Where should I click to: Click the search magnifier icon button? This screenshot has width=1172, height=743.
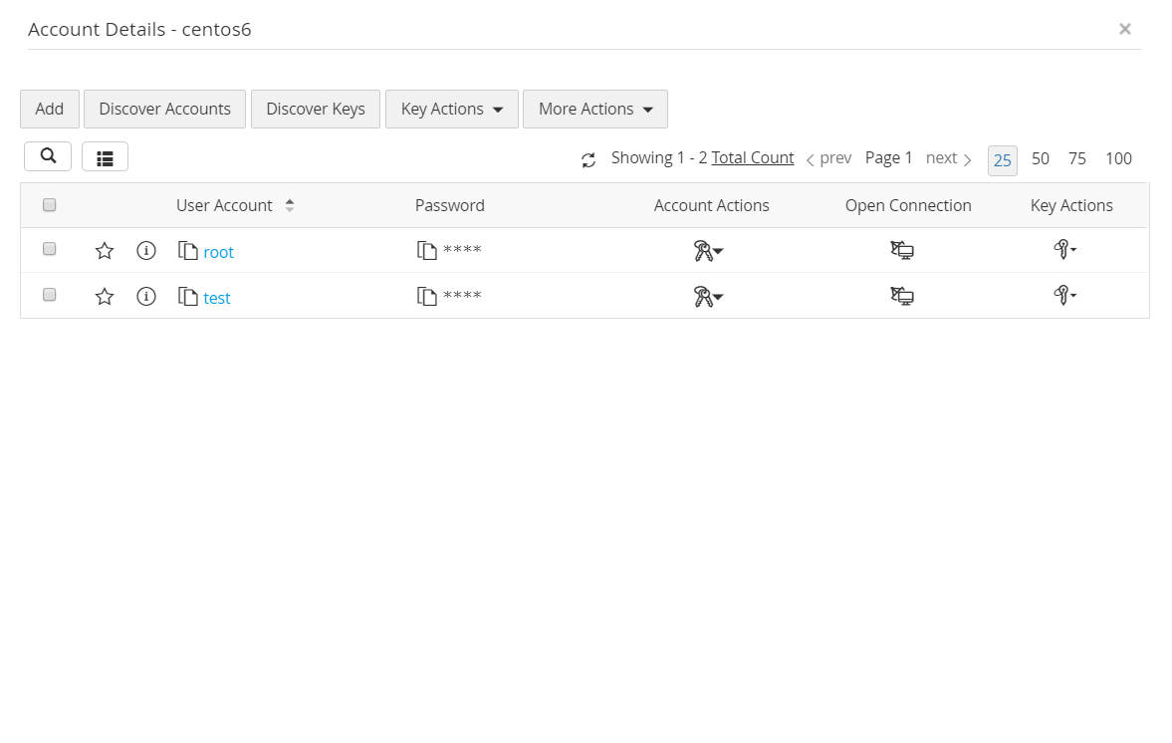coord(48,156)
